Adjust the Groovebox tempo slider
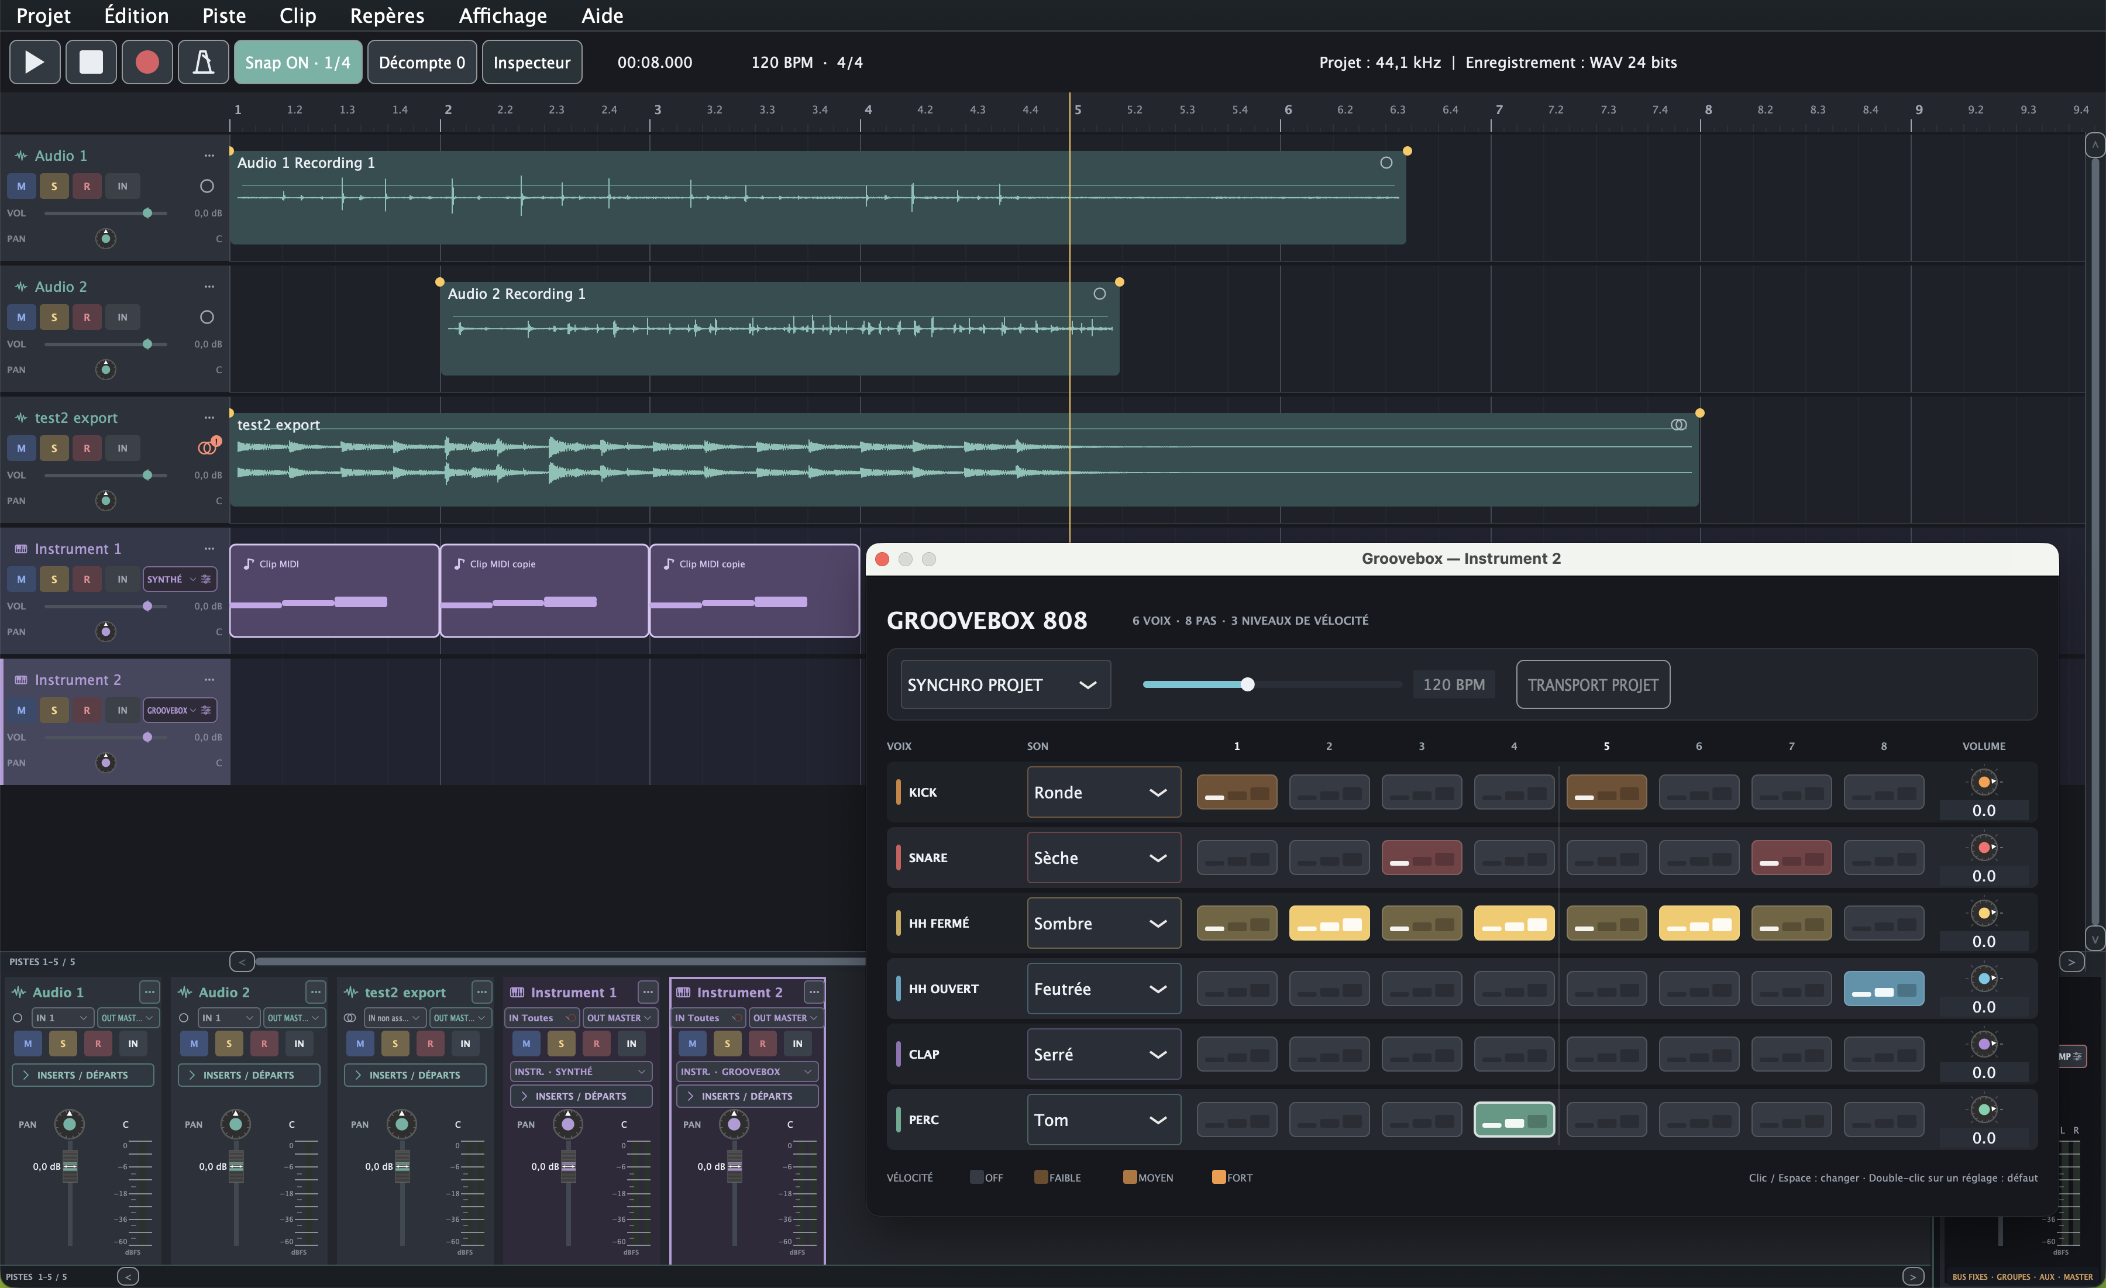 [x=1272, y=684]
